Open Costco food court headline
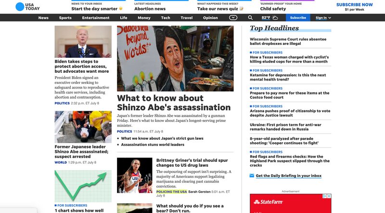 tap(290, 95)
